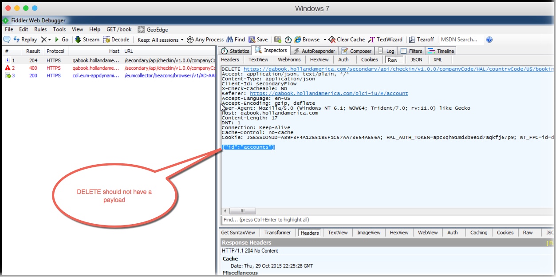This screenshot has width=556, height=277.
Task: Click the comment bubble icon in toolbar
Action: [x=7, y=40]
